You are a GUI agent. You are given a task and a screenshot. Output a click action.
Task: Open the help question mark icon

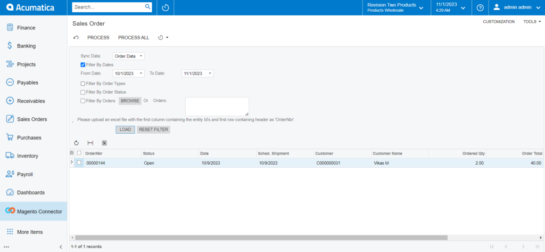click(480, 7)
